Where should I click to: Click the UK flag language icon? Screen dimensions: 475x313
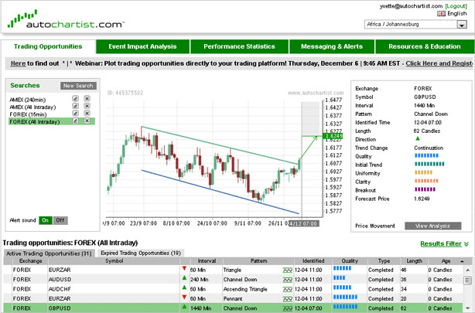click(441, 14)
